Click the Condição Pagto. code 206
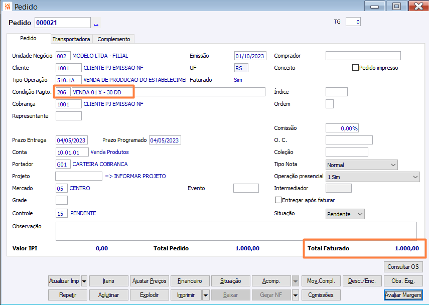Screen dimensions: 429x305 point(63,92)
